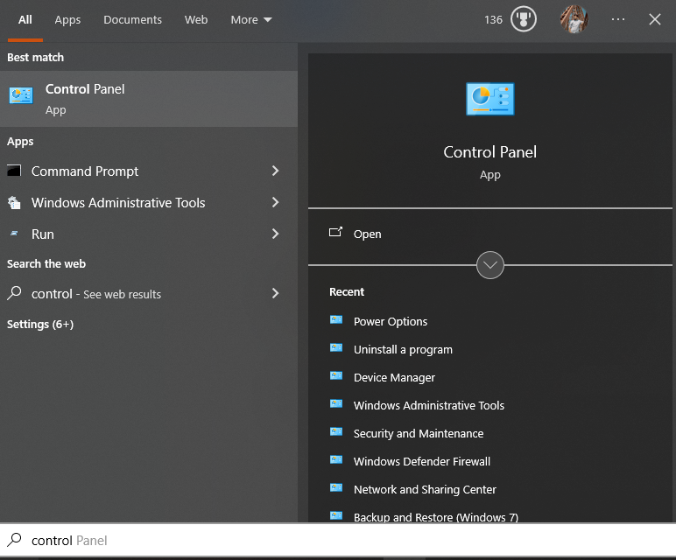Image resolution: width=676 pixels, height=560 pixels.
Task: Expand more actions with circular down chevron
Action: 490,265
